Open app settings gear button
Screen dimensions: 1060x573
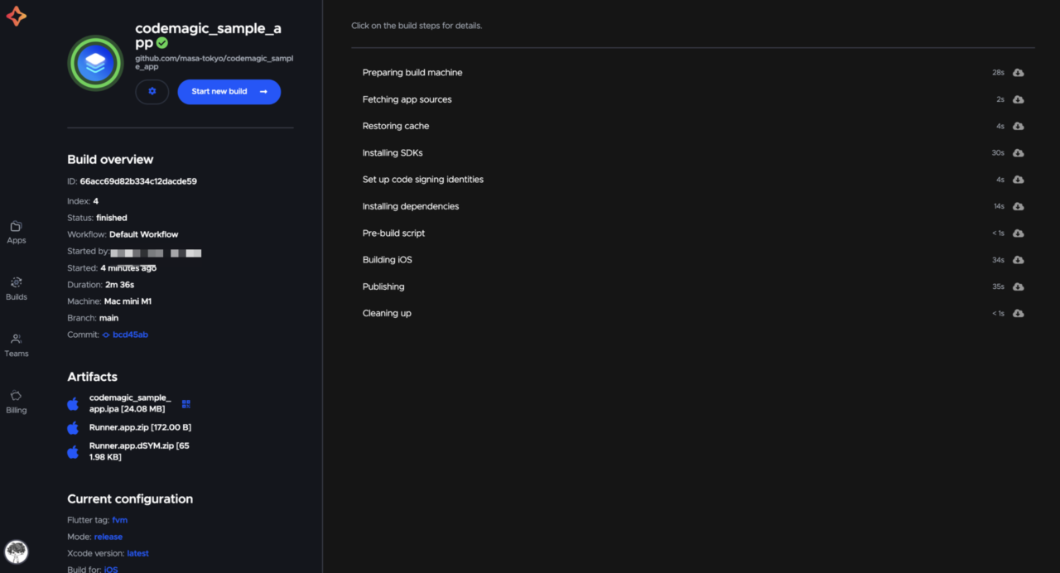point(152,92)
